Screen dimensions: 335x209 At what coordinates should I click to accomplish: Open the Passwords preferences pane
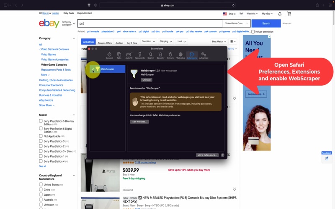point(140,55)
